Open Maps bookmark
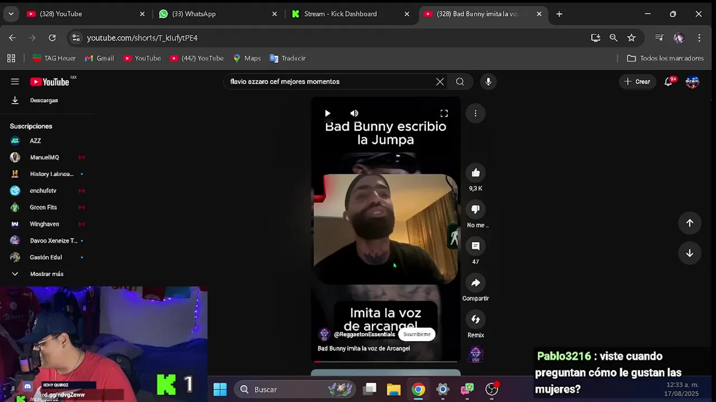The image size is (716, 402). coord(247,58)
